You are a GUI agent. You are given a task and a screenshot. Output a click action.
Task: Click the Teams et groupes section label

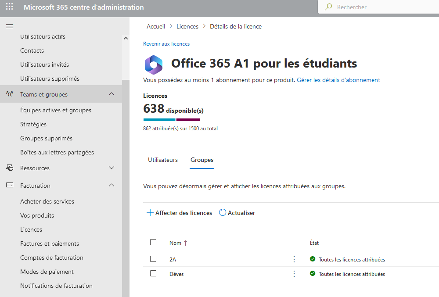(44, 94)
